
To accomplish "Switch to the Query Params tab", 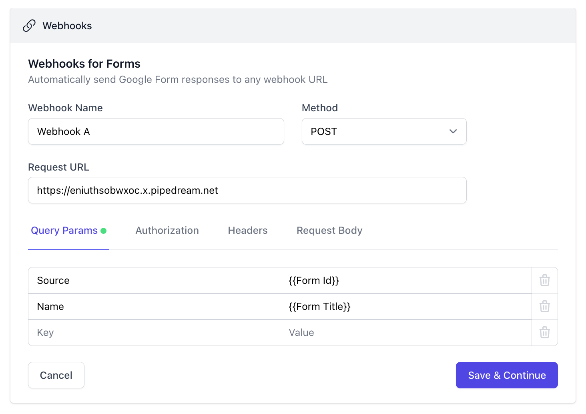I will [64, 230].
